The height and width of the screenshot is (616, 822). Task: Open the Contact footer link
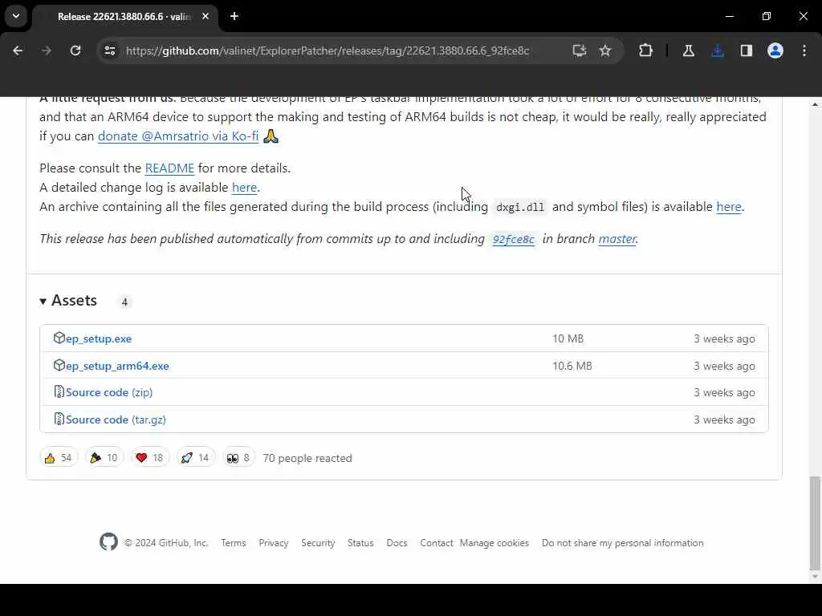(436, 543)
